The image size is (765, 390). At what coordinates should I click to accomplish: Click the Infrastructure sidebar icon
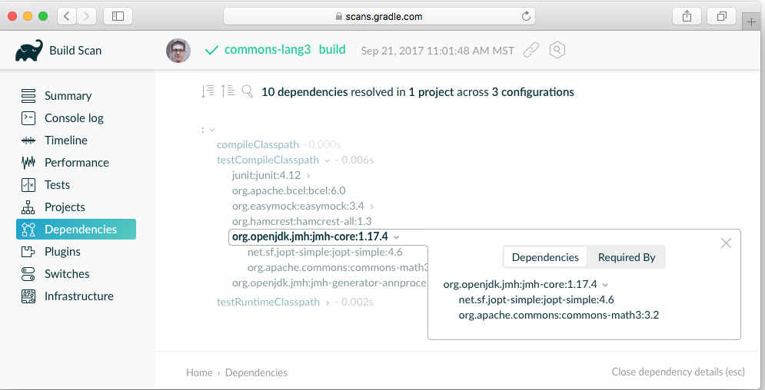point(28,296)
